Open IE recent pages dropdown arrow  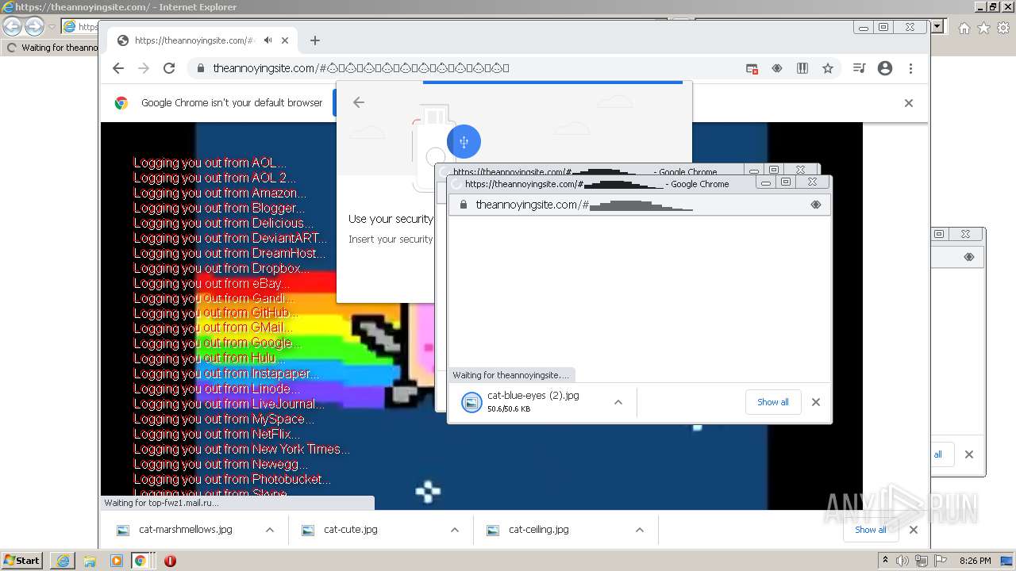click(52, 26)
